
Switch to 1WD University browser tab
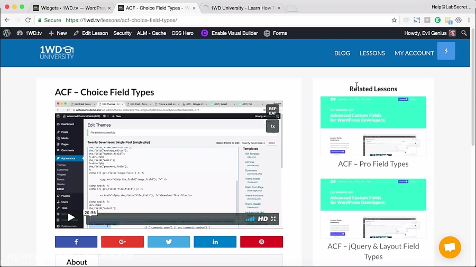click(x=241, y=8)
